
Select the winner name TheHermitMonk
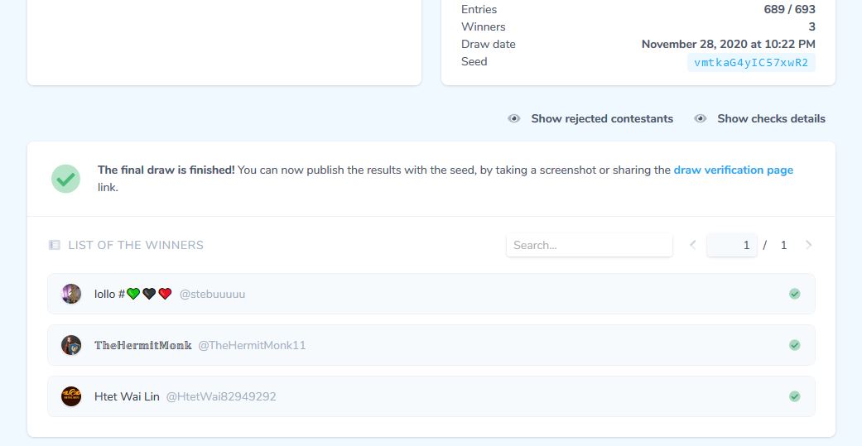point(143,345)
